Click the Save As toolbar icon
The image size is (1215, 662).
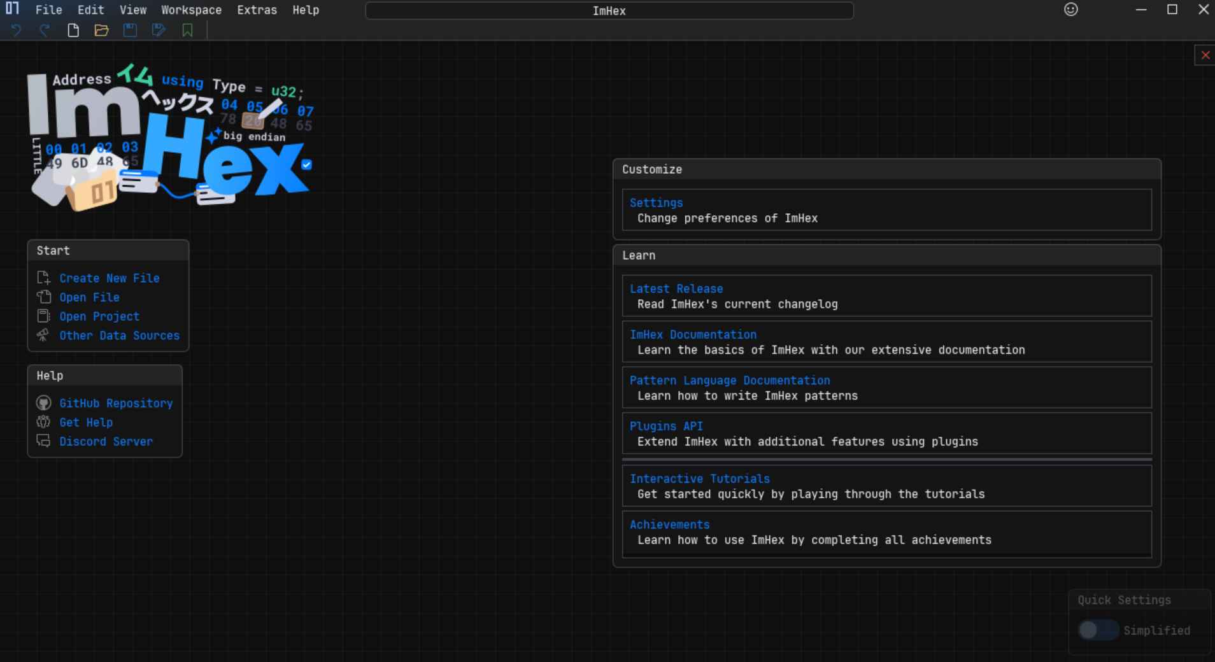click(x=158, y=30)
